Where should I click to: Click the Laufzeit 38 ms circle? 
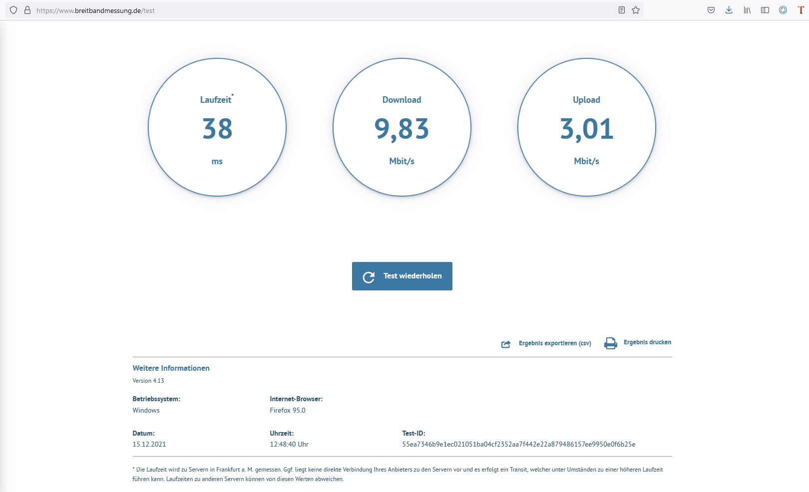click(x=217, y=128)
